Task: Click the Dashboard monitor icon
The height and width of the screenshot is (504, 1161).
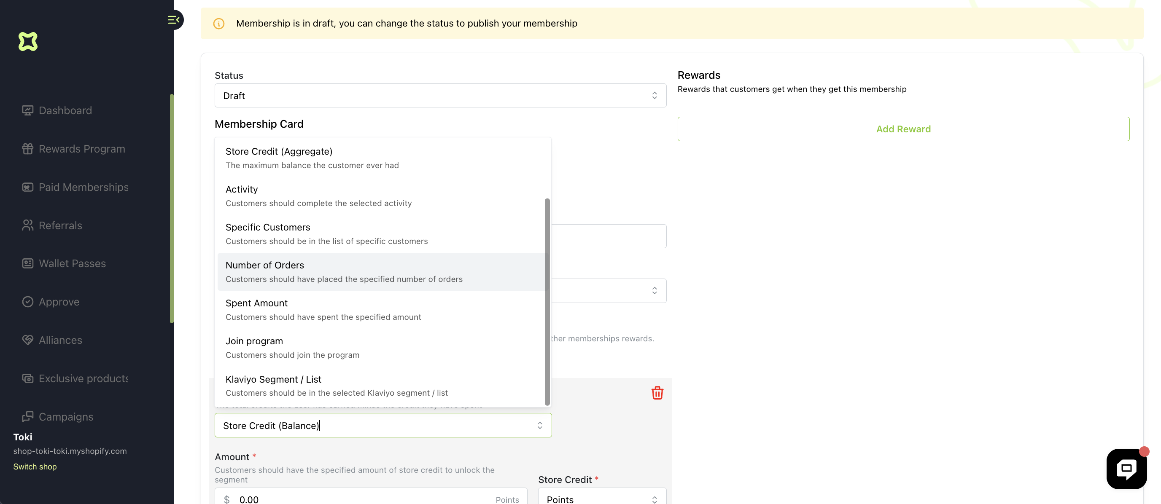Action: pyautogui.click(x=27, y=110)
